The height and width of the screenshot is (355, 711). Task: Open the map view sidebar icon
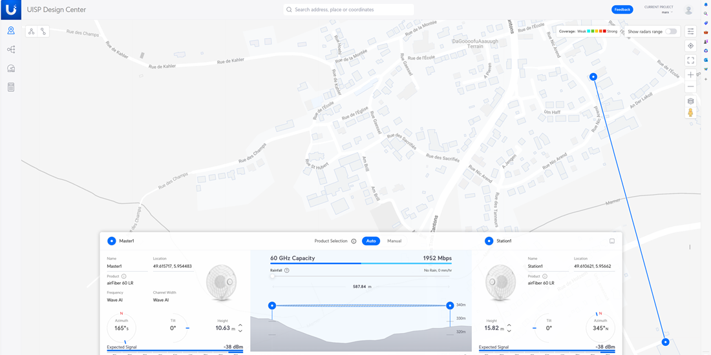click(11, 31)
